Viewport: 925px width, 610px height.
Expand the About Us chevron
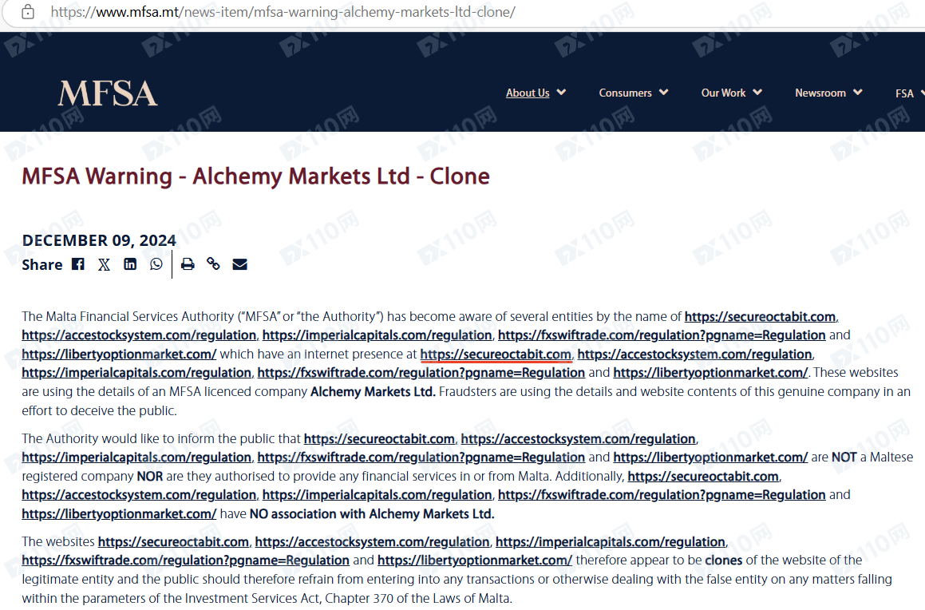(561, 92)
